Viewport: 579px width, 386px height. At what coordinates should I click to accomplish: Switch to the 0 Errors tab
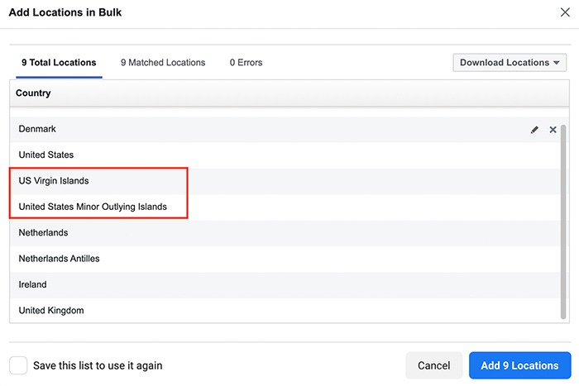point(246,63)
